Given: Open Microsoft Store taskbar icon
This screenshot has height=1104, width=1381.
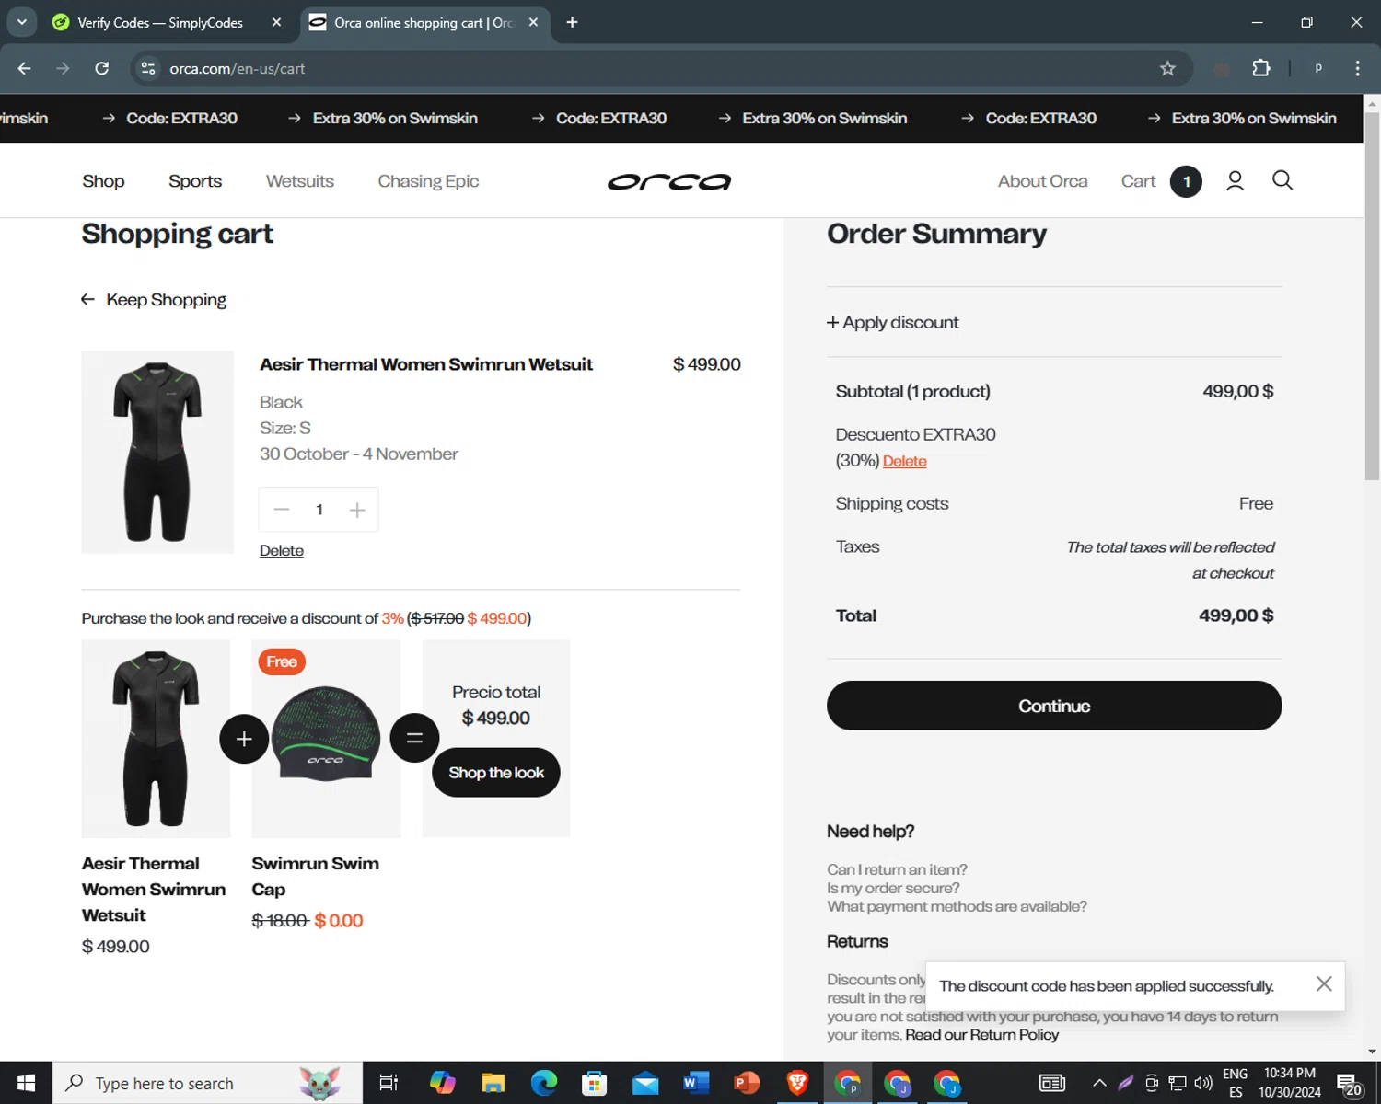Looking at the screenshot, I should coord(595,1083).
